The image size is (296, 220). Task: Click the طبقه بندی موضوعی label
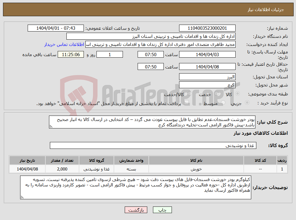click(x=268, y=94)
